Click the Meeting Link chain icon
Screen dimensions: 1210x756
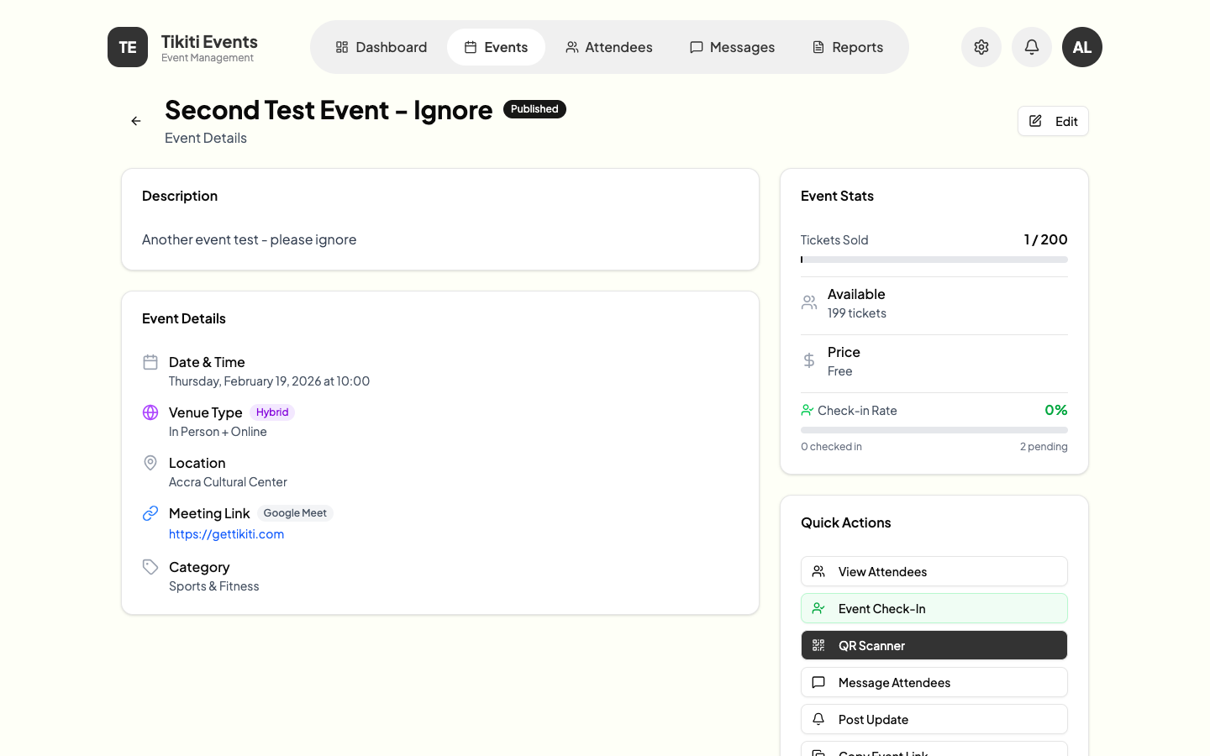pyautogui.click(x=150, y=513)
